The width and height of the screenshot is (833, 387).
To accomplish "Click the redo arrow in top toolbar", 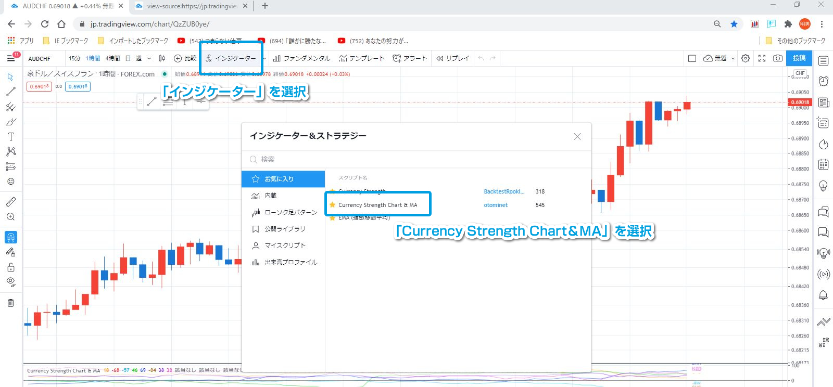I will click(493, 58).
